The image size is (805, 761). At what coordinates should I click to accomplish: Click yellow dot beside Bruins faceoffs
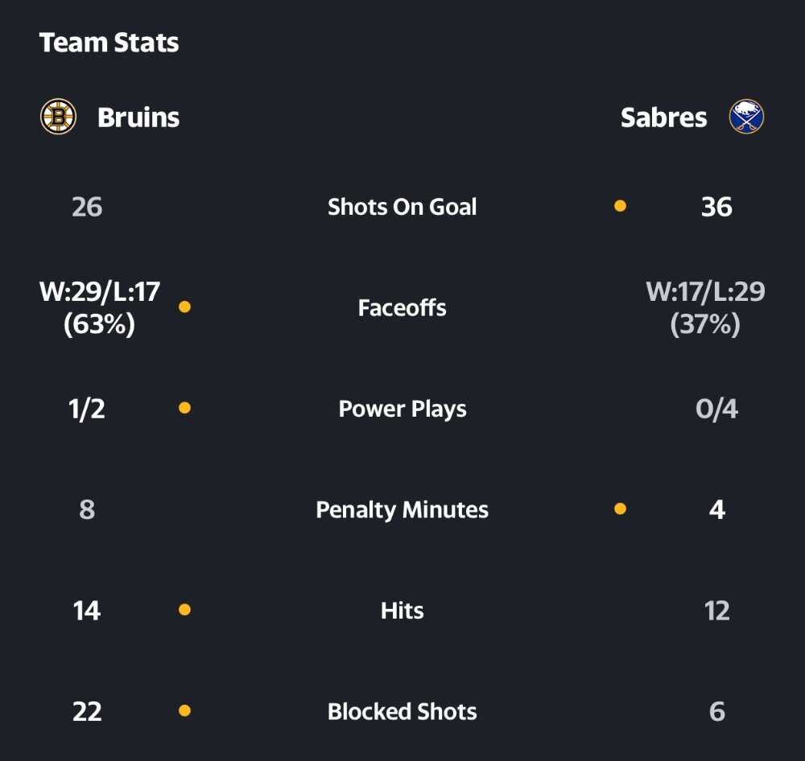coord(185,306)
